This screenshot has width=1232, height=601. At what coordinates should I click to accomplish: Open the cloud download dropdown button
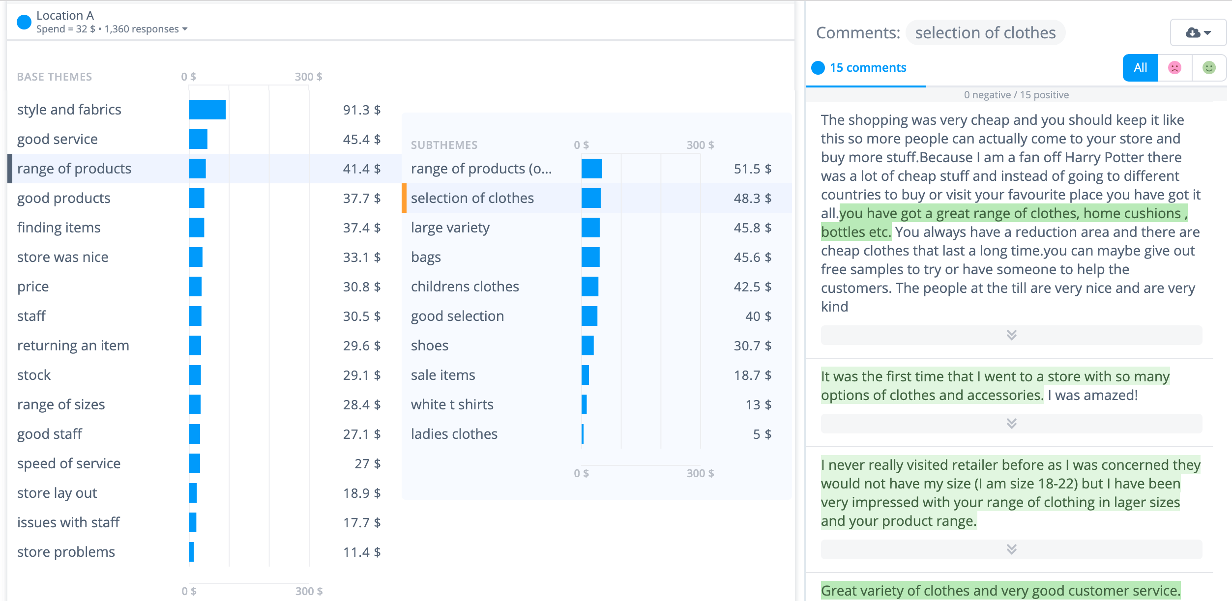(1198, 33)
